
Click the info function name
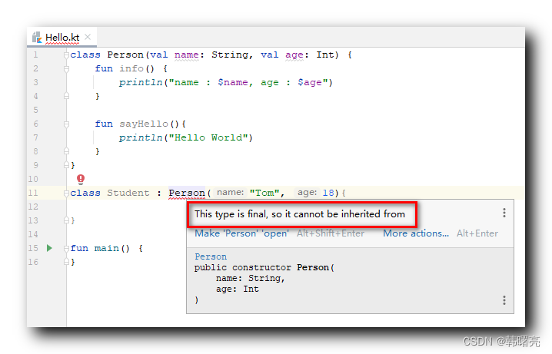[131, 68]
